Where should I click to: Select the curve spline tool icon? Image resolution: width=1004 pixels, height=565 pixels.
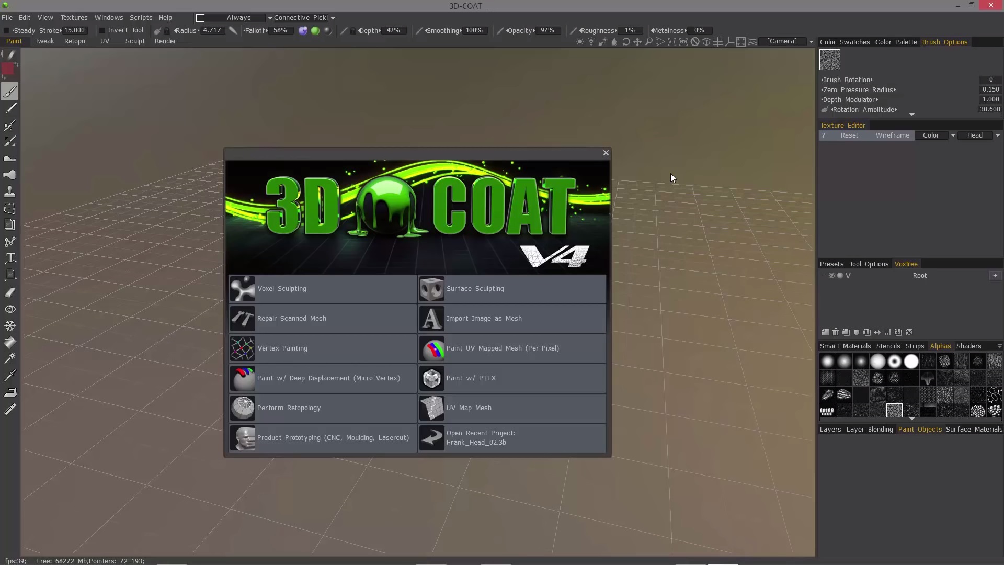[10, 242]
